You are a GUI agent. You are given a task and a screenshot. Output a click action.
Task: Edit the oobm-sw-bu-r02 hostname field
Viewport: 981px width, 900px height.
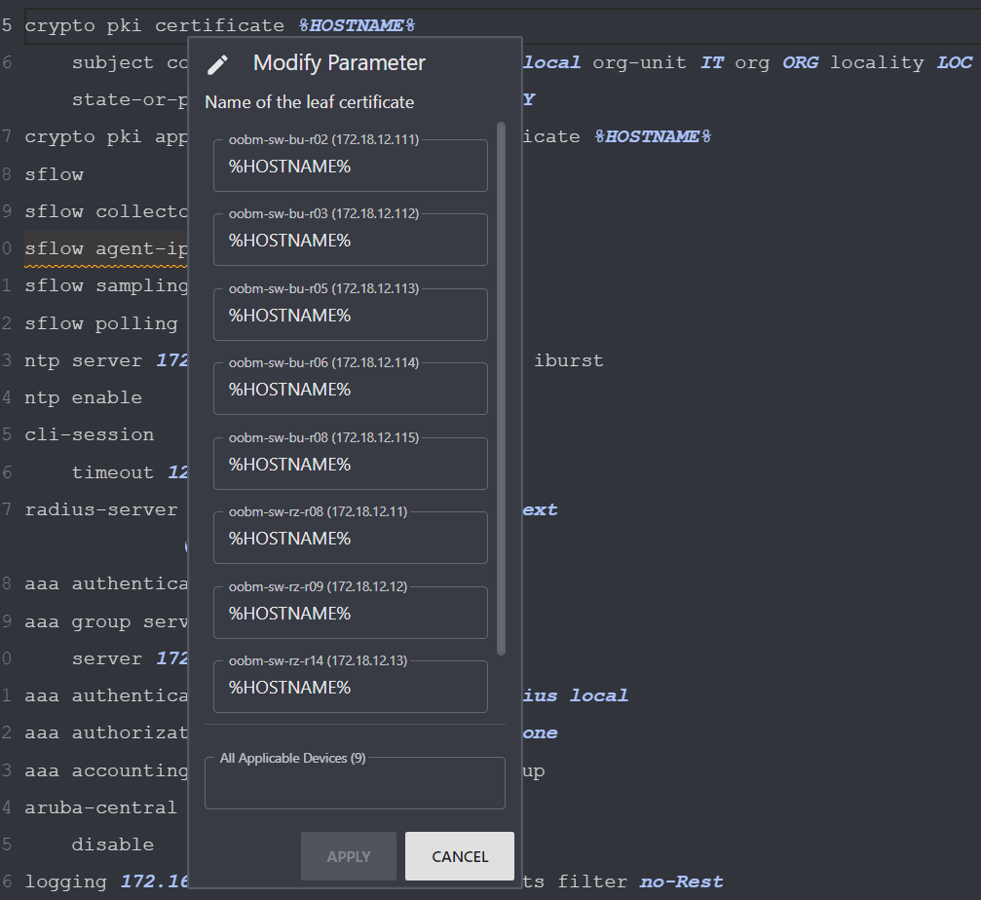[x=351, y=166]
